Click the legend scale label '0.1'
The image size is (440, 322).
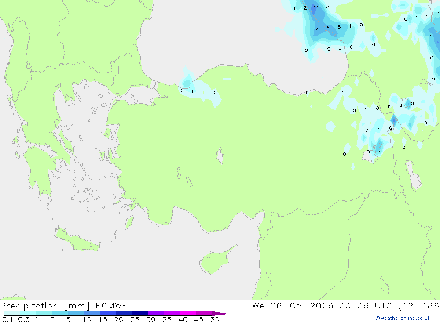(x=7, y=319)
